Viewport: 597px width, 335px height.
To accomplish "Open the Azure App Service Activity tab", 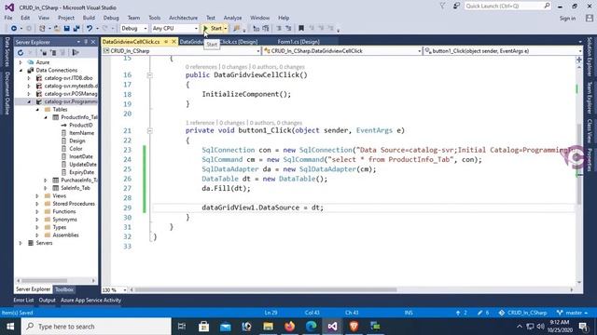I will pyautogui.click(x=90, y=300).
